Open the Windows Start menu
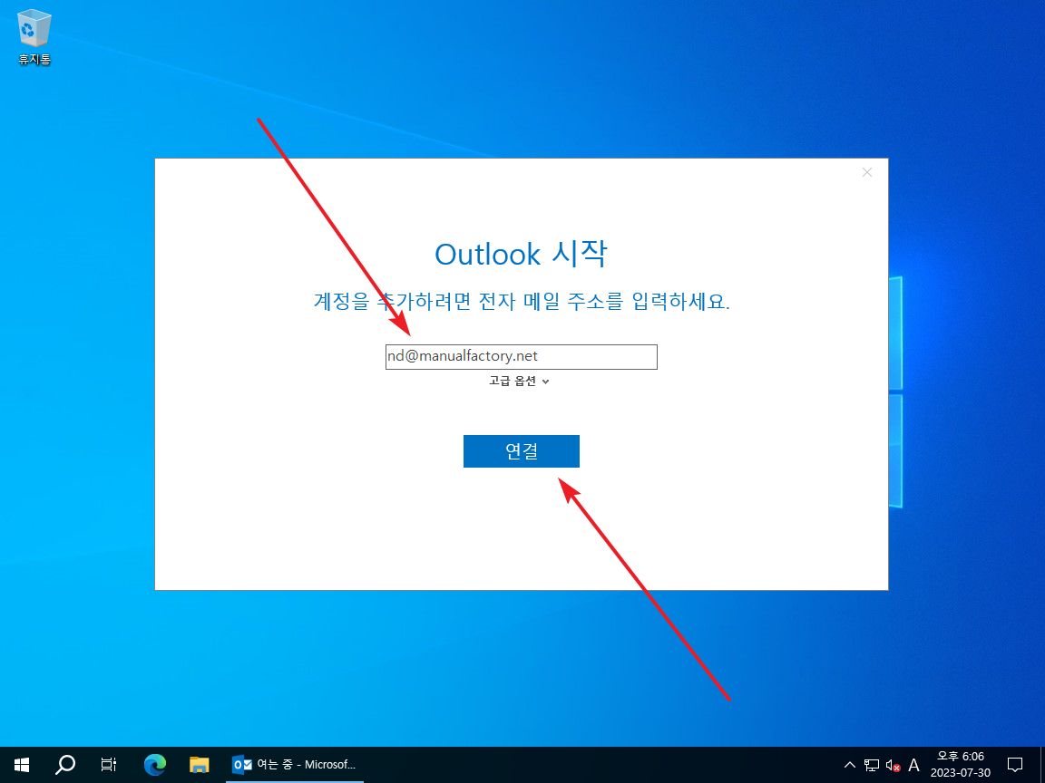Viewport: 1045px width, 783px height. click(22, 765)
